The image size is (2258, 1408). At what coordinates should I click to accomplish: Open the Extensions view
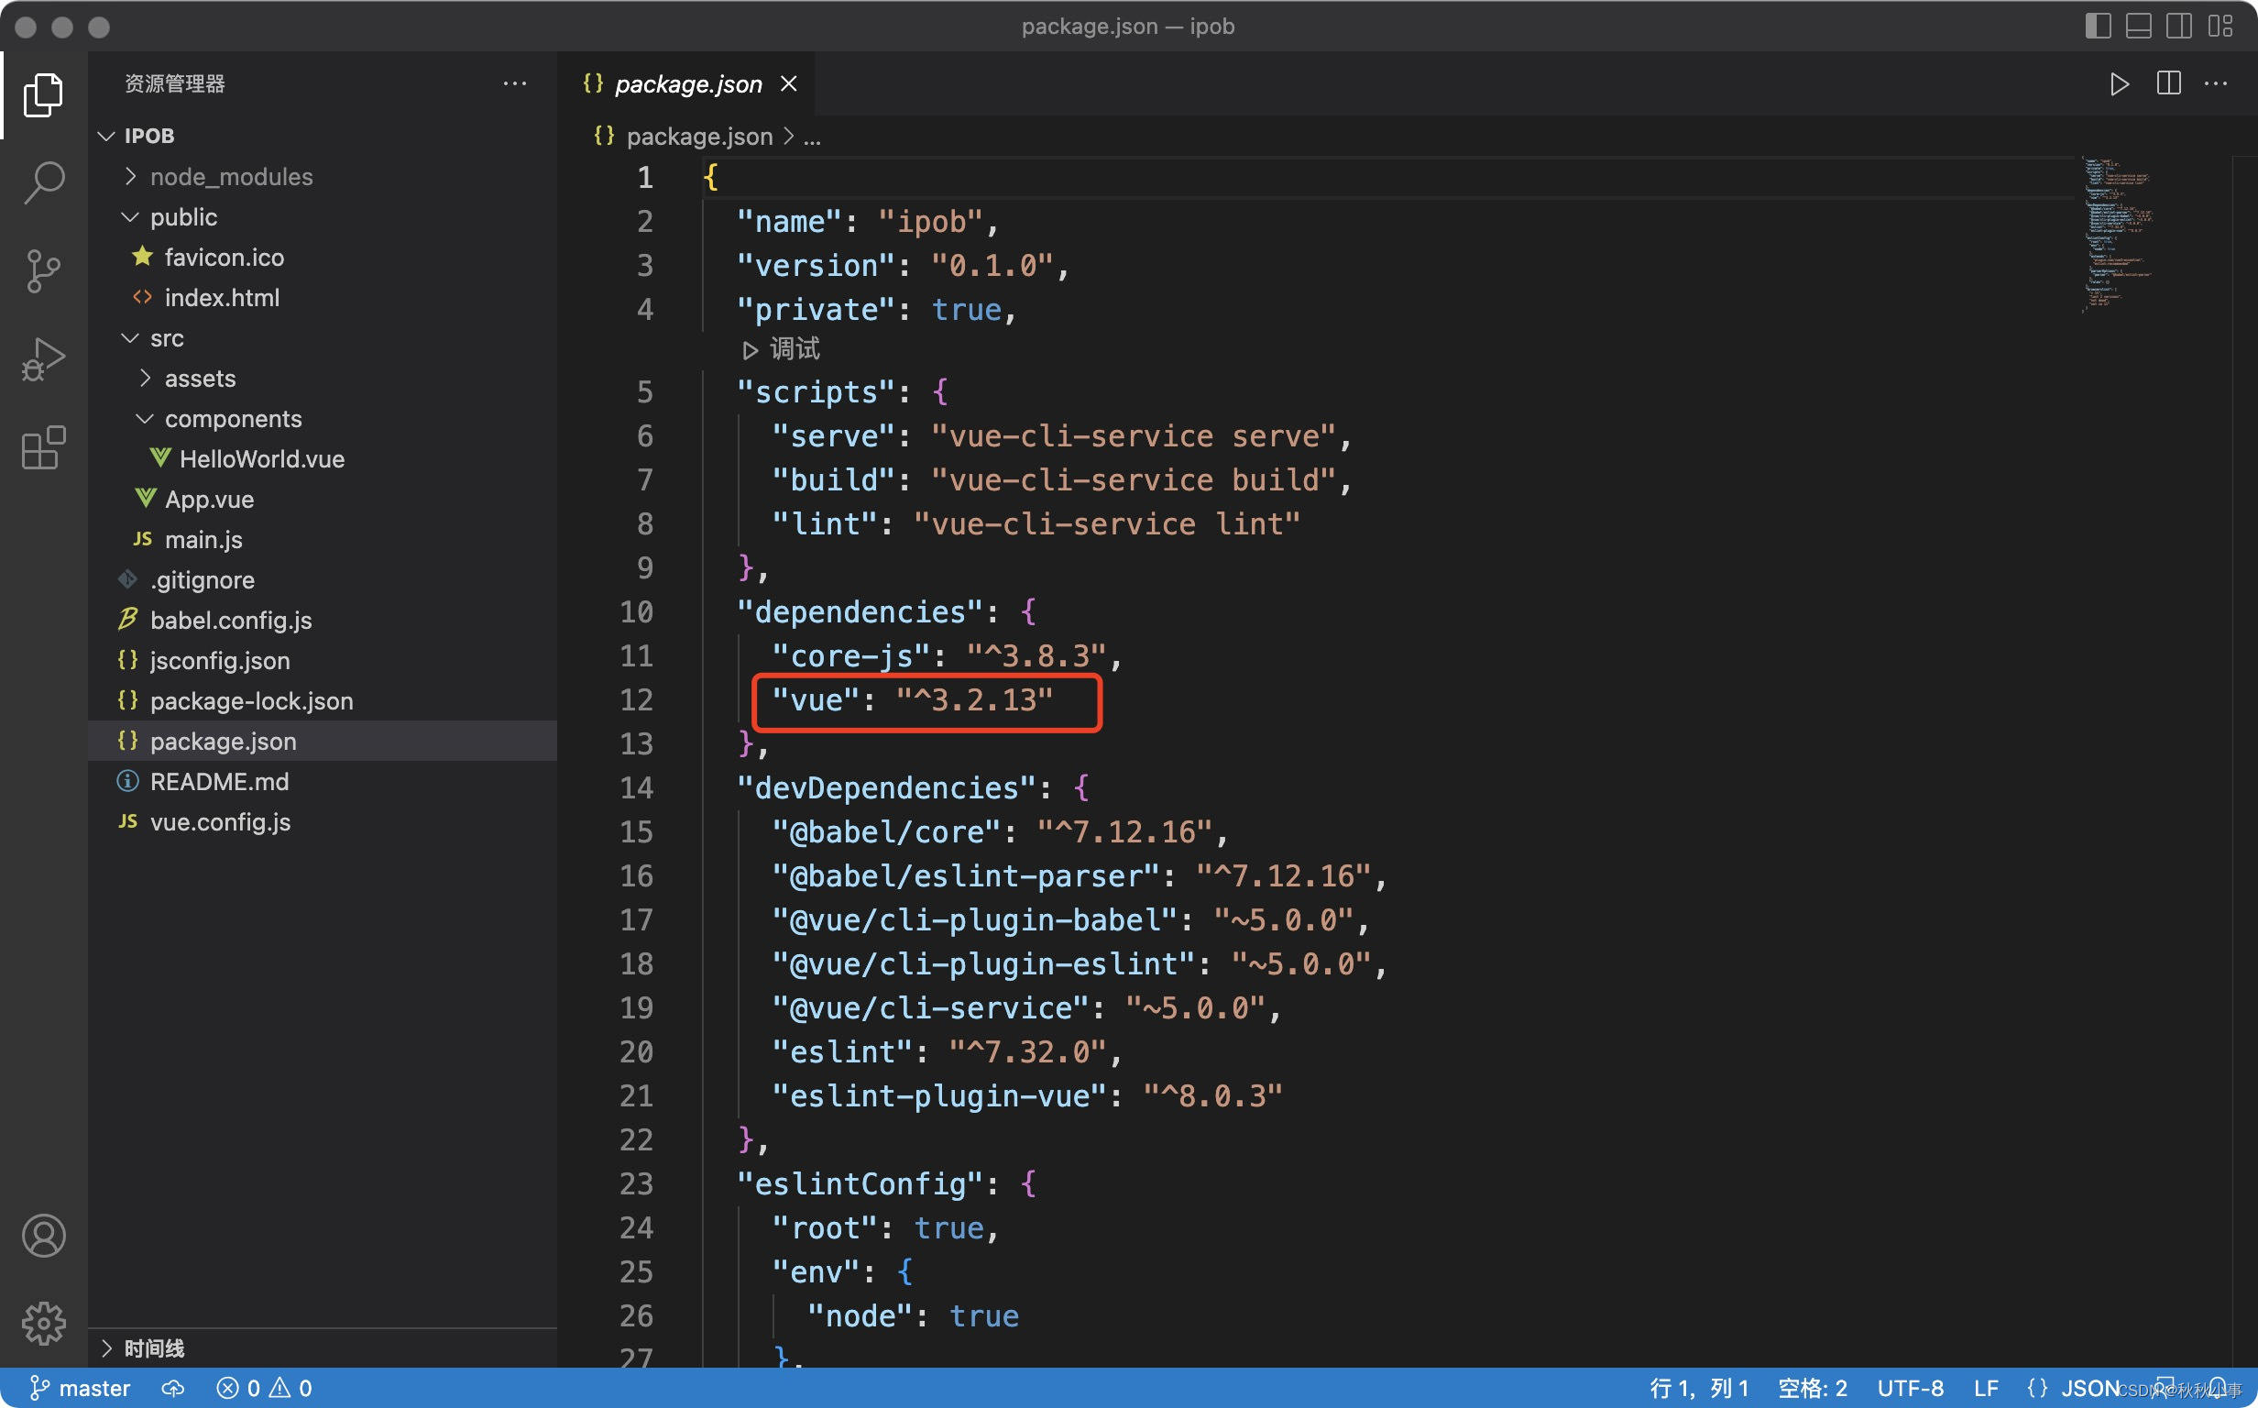point(44,448)
